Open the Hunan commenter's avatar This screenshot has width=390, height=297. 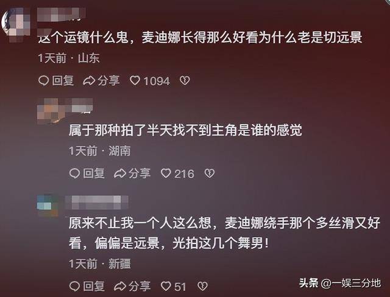point(51,111)
